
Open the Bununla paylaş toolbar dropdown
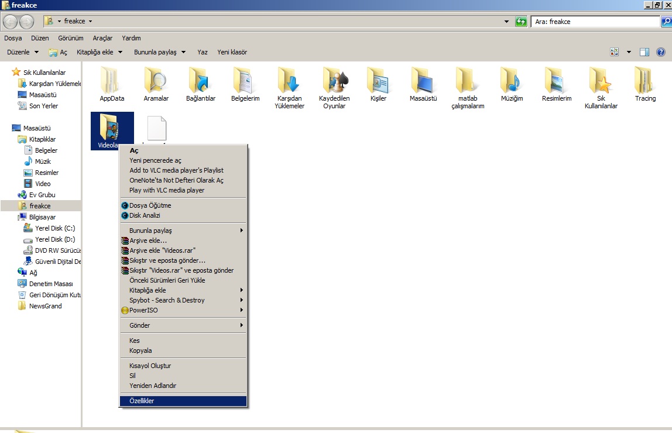159,52
